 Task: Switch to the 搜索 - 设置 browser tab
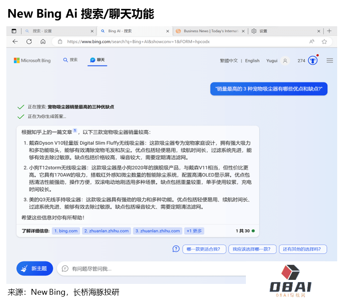pos(58,31)
